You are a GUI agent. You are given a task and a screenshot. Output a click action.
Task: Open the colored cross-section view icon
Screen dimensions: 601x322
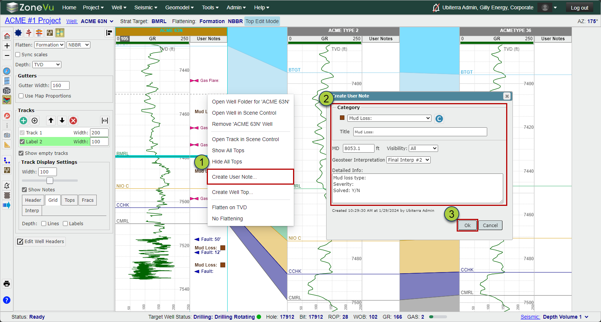point(7,100)
